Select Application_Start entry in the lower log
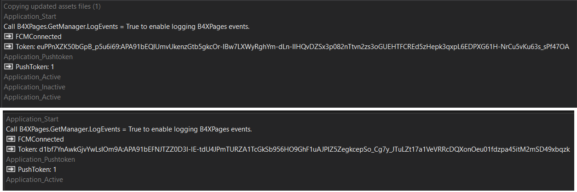This screenshot has height=192, width=577. pyautogui.click(x=32, y=119)
